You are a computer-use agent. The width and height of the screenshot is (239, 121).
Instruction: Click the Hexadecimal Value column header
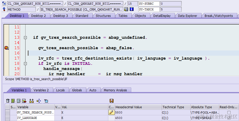coord(138,107)
